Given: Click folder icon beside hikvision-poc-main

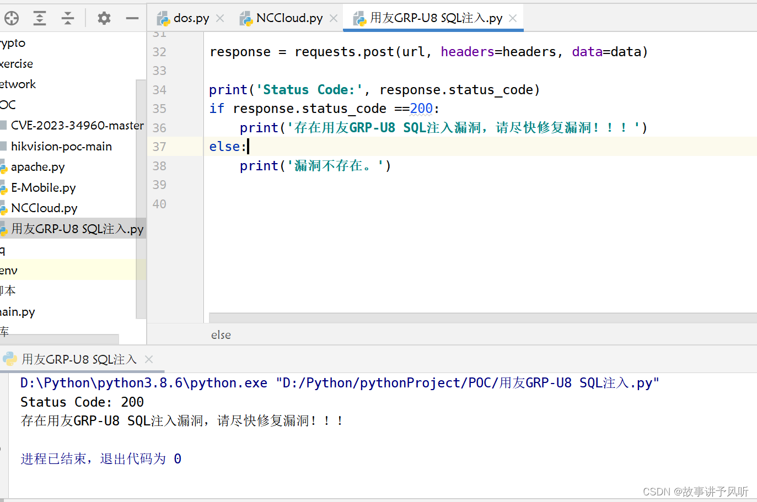Looking at the screenshot, I should [x=3, y=147].
